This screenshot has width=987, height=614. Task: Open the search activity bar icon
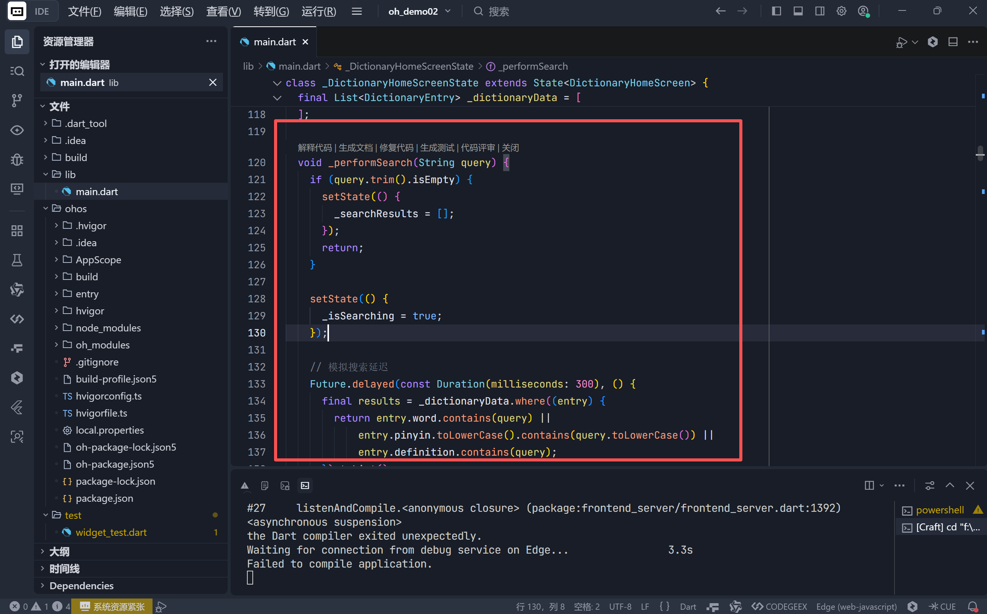[17, 71]
